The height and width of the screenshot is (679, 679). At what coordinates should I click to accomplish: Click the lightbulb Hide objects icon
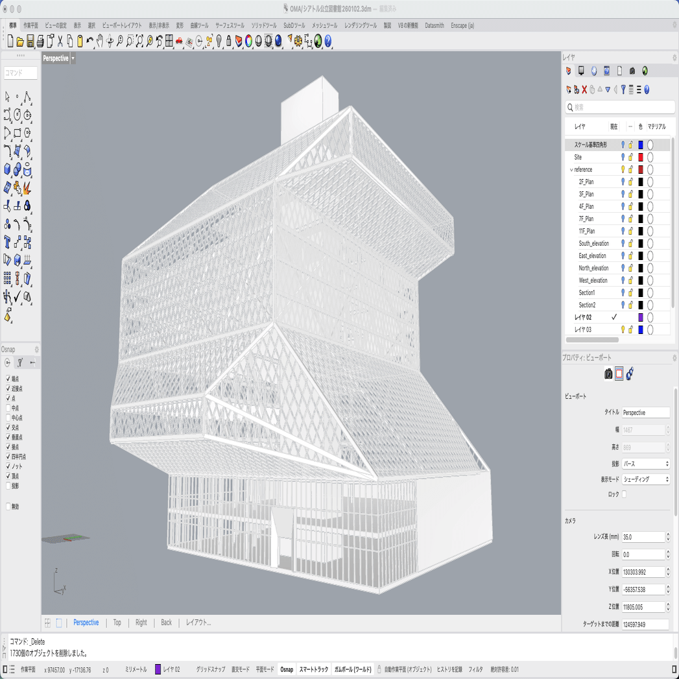coord(219,41)
